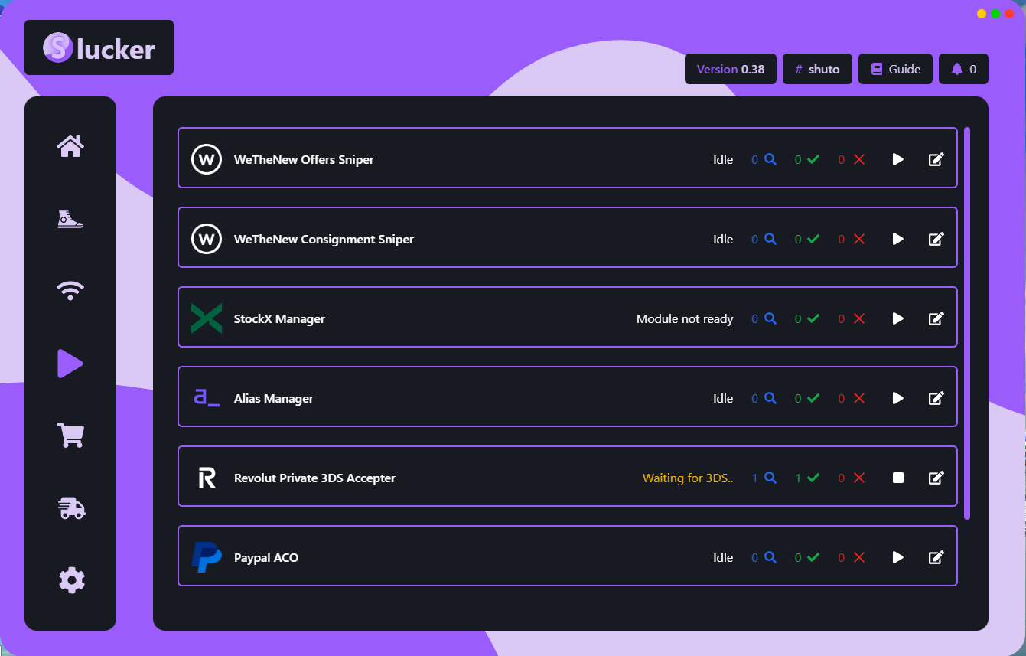Open the shopping cart sidebar page
1026x656 pixels.
(70, 436)
